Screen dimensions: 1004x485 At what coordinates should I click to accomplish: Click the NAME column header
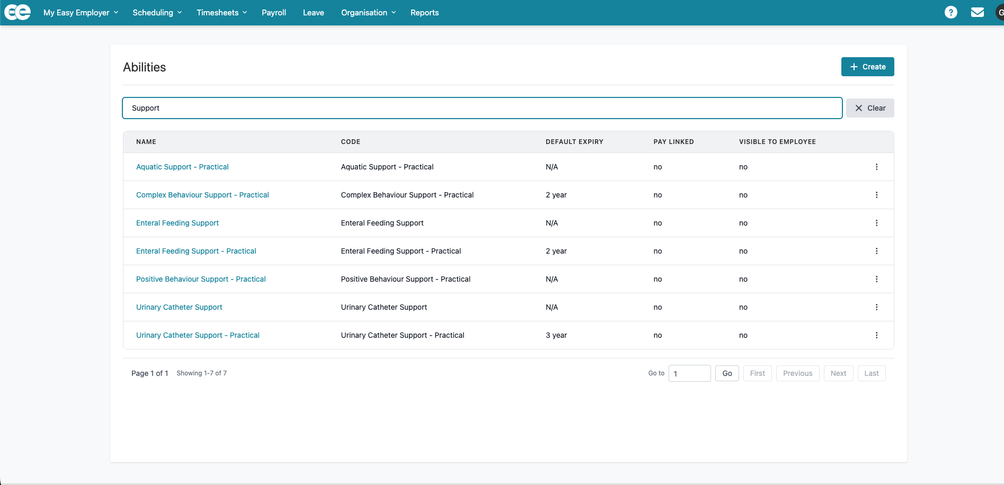pos(146,142)
